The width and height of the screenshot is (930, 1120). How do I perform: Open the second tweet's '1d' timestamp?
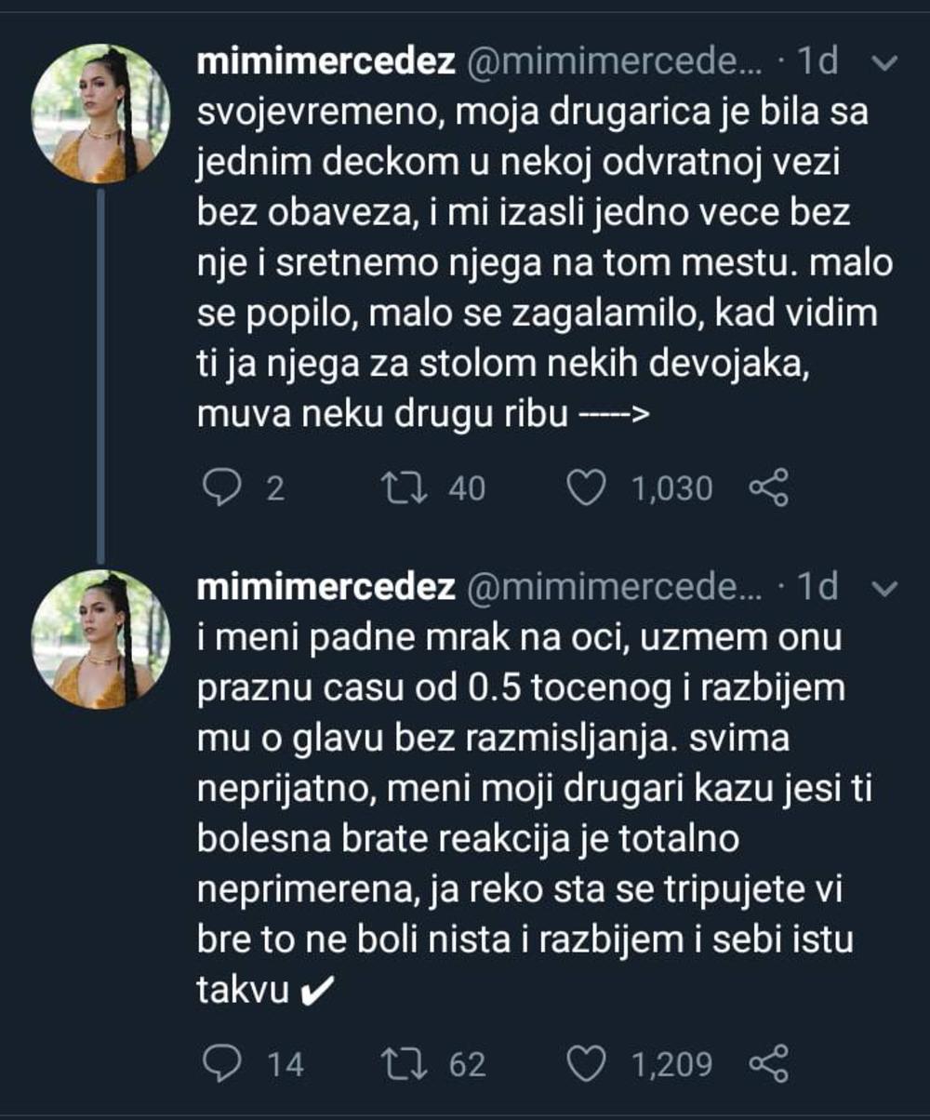pos(819,588)
